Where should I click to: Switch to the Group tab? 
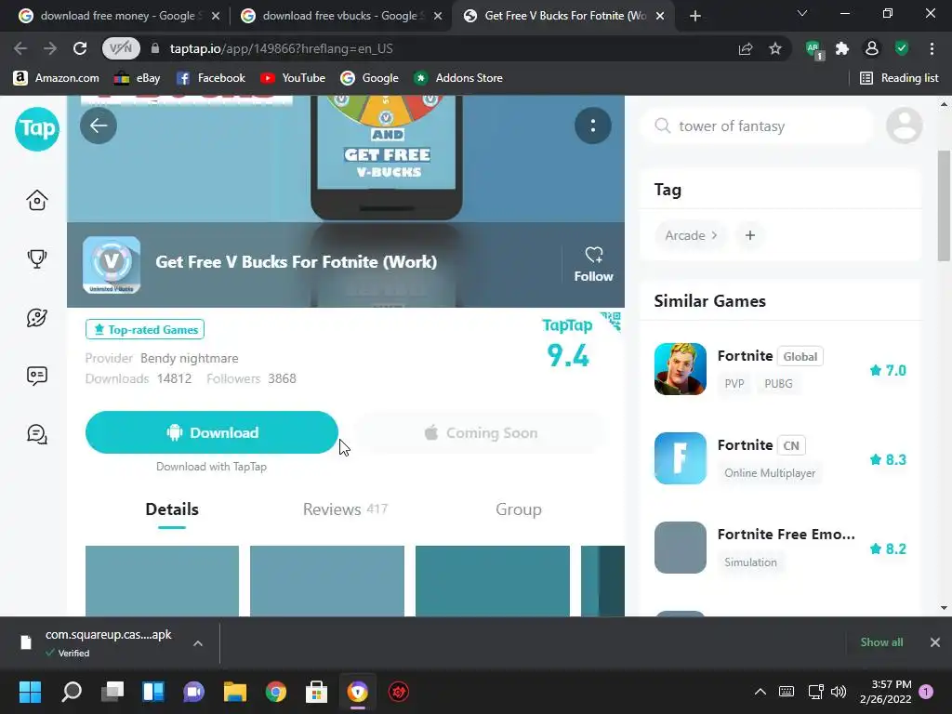(519, 509)
